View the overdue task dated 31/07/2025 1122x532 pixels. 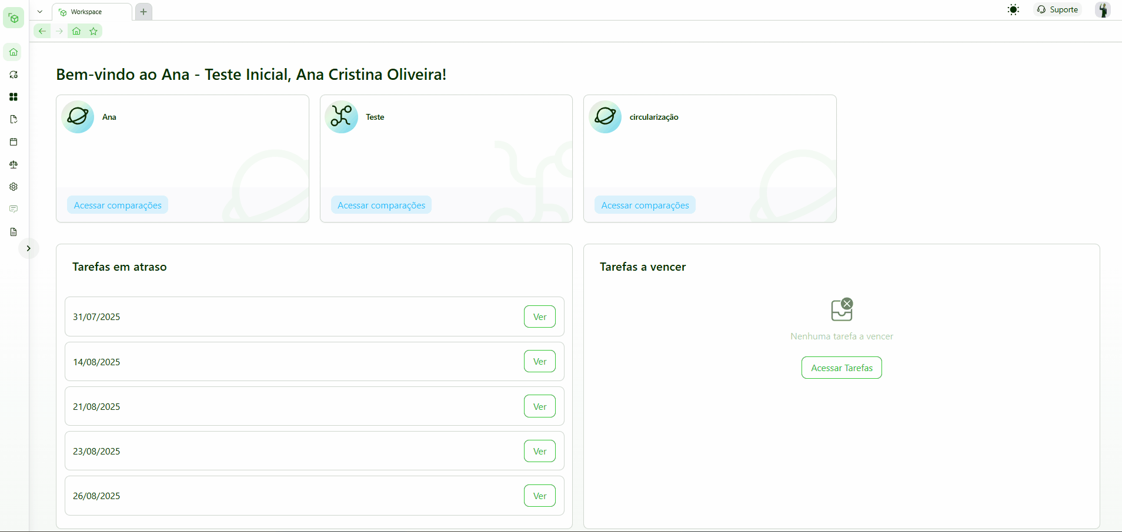[x=539, y=316]
